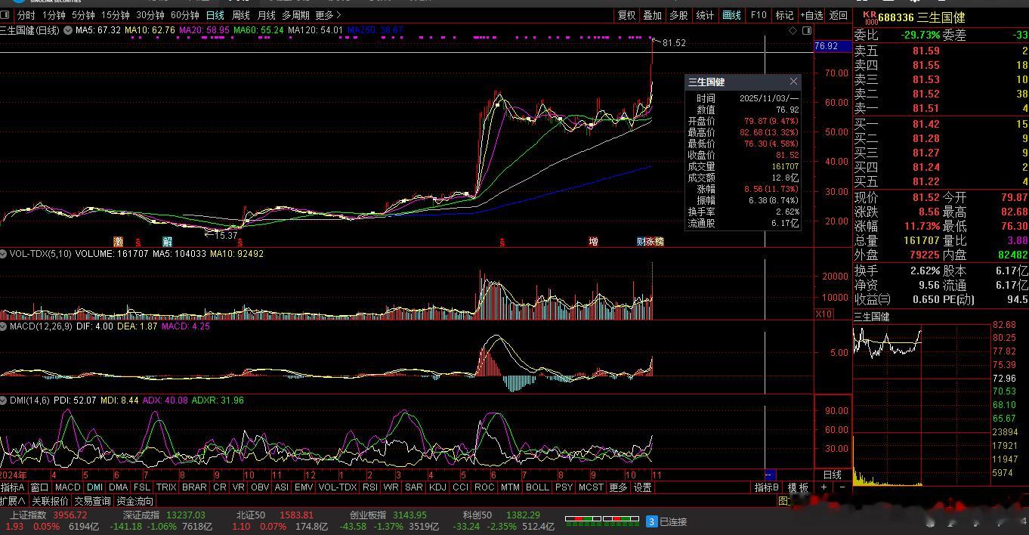This screenshot has height=535, width=1029.
Task: Open 多周期 multi-period view
Action: point(295,15)
